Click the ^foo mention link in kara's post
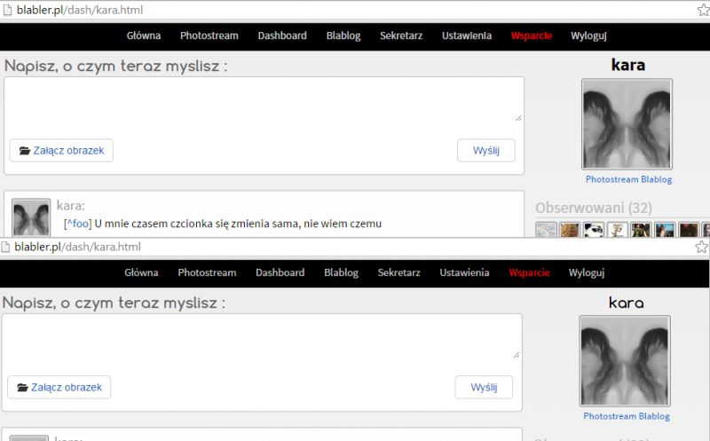710x441 pixels. click(78, 224)
